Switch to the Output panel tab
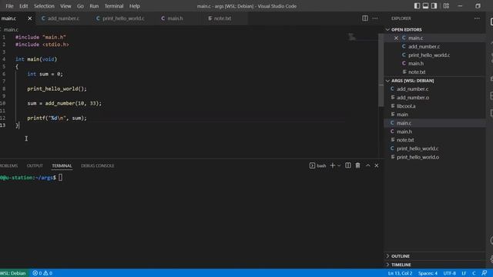 click(35, 166)
